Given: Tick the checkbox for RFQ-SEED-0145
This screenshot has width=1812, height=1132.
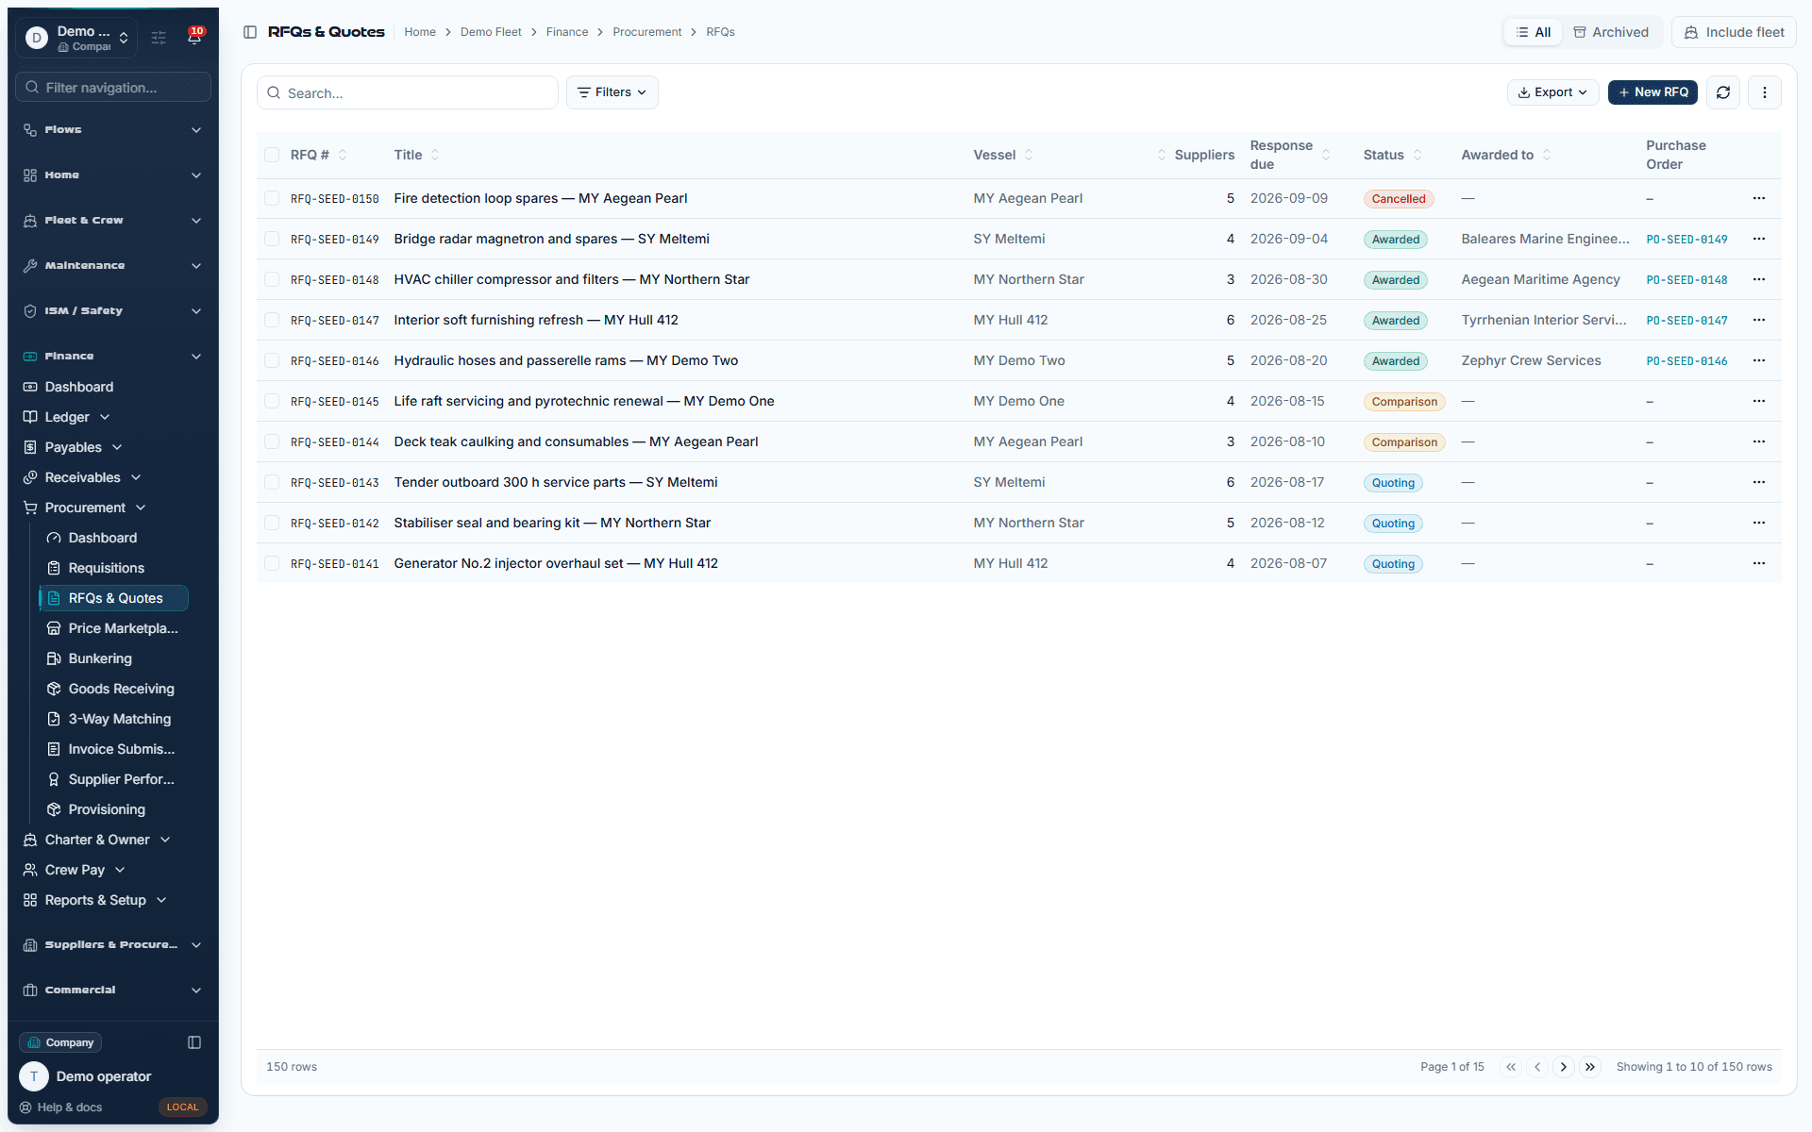Looking at the screenshot, I should (272, 401).
